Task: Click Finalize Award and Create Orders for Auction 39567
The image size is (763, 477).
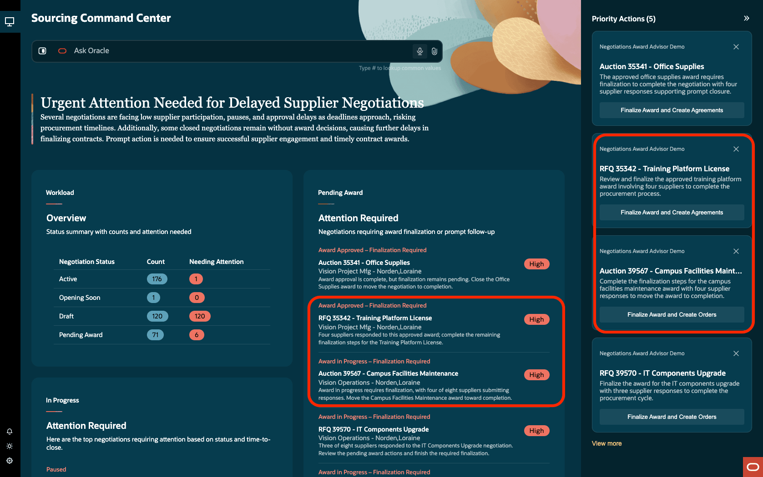Action: click(x=672, y=315)
